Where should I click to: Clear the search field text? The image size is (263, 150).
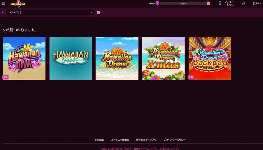click(91, 12)
